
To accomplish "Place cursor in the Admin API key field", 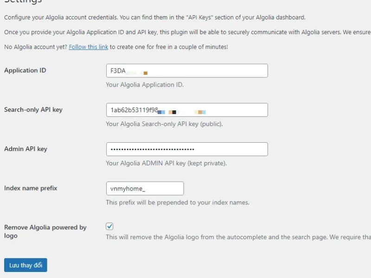I will click(185, 149).
